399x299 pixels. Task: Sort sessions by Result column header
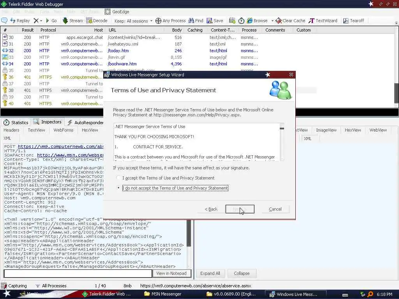[x=28, y=30]
